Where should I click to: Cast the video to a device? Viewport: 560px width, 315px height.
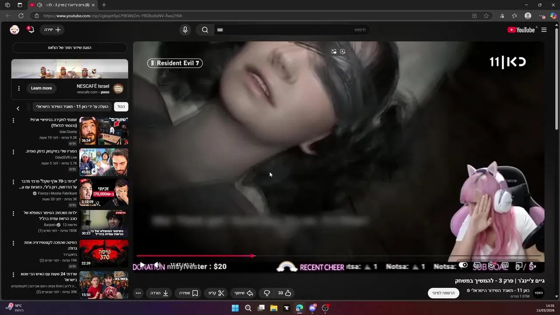click(x=519, y=265)
